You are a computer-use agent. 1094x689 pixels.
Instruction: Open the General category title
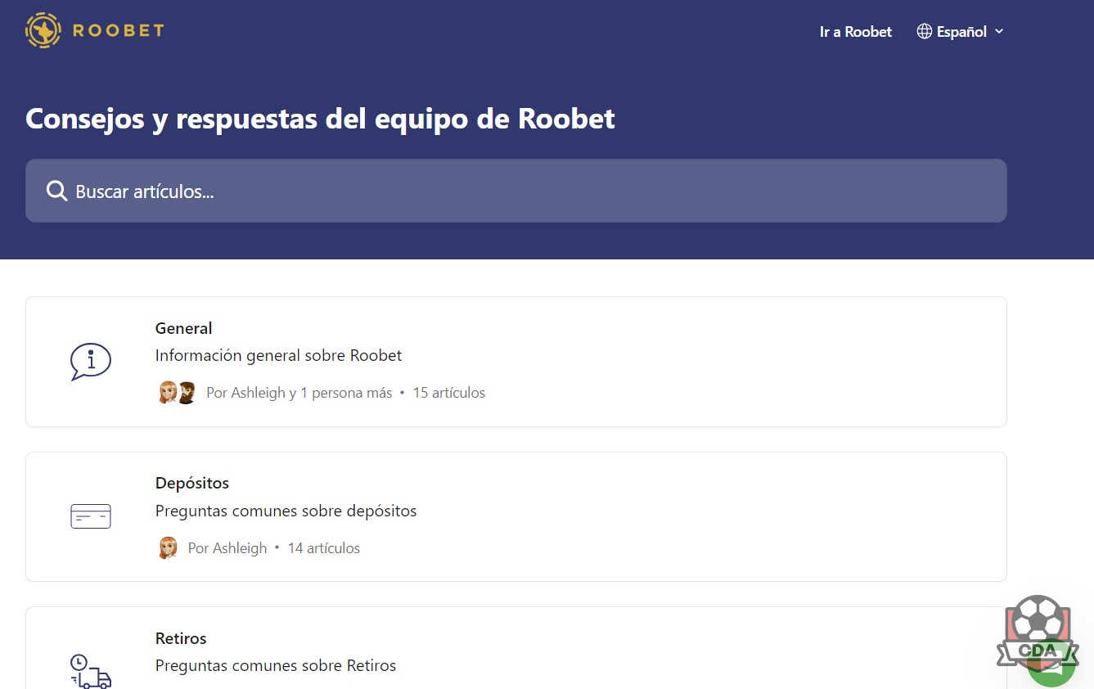[183, 328]
